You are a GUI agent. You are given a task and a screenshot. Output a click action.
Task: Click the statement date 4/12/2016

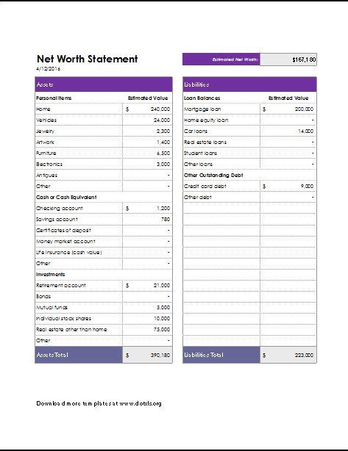49,68
